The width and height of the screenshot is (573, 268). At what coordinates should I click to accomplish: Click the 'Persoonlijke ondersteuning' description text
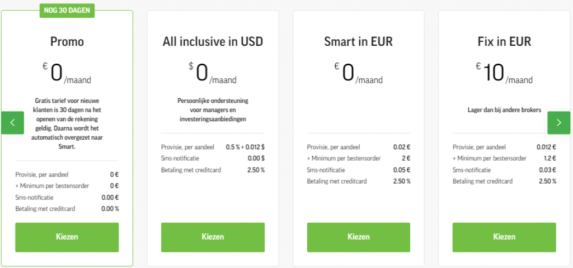213,110
